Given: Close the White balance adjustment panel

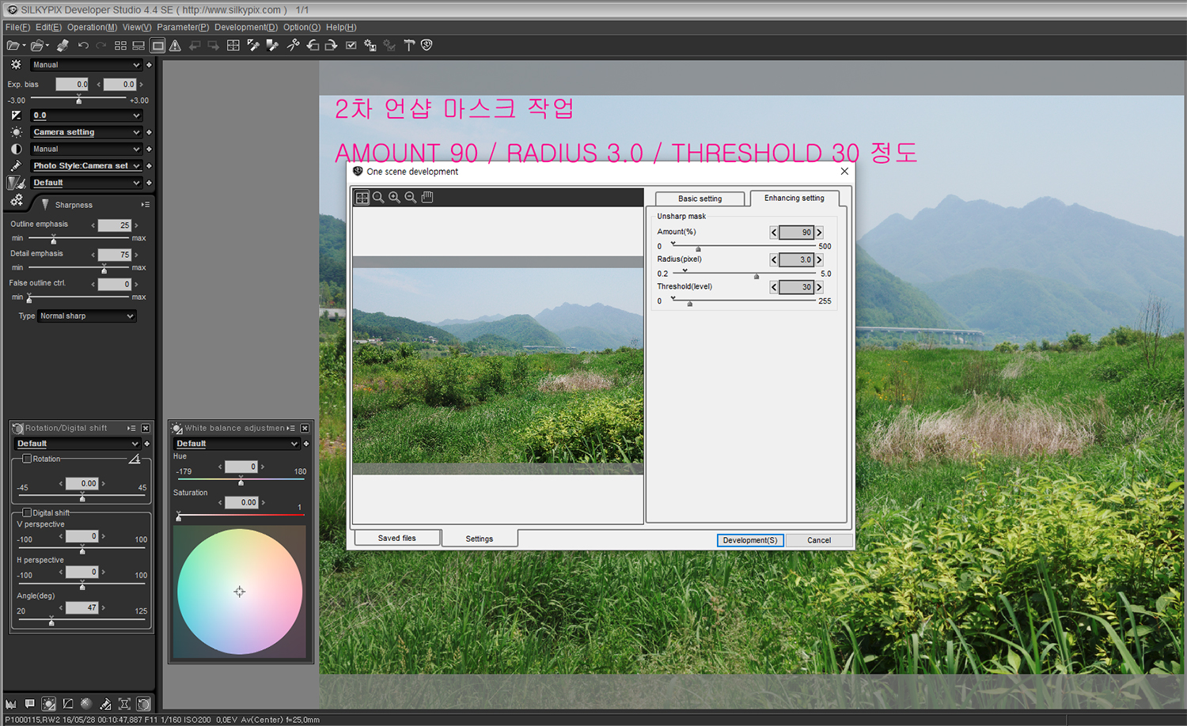Looking at the screenshot, I should coord(305,429).
